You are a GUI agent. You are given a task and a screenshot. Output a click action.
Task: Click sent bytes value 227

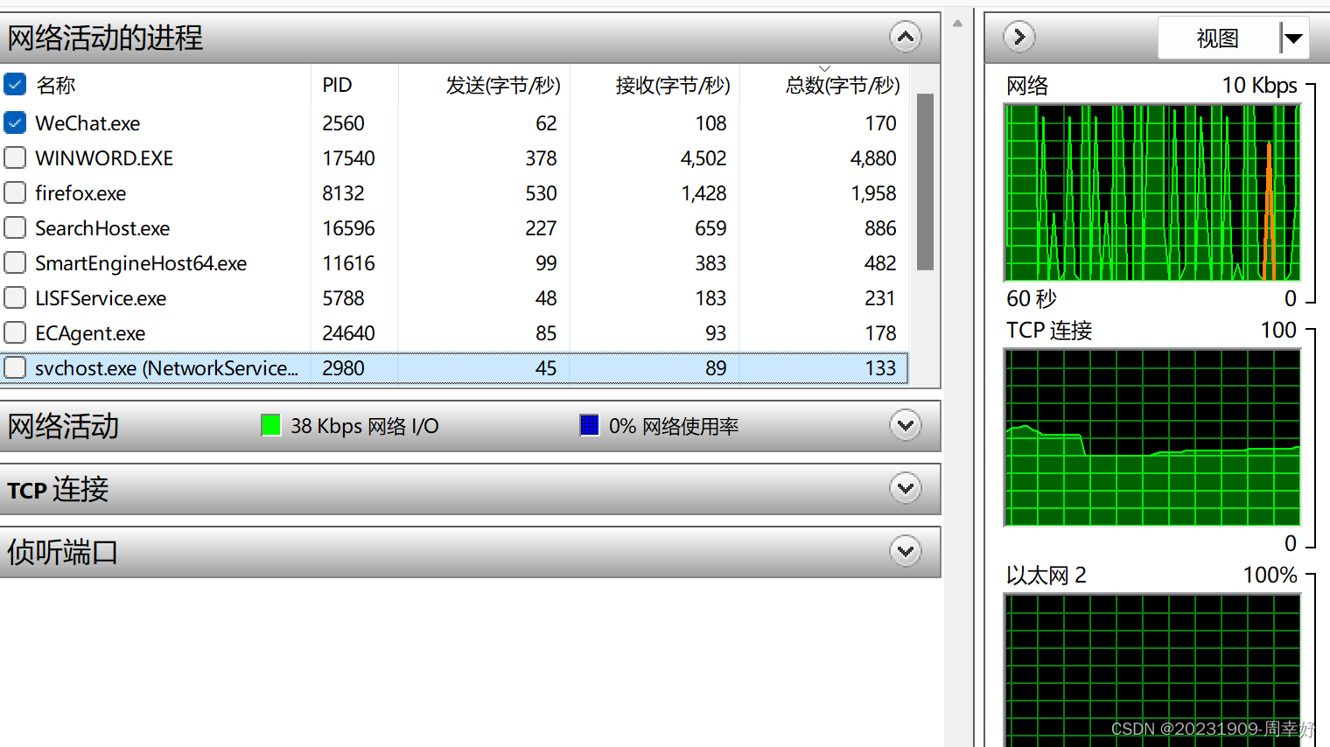point(541,228)
